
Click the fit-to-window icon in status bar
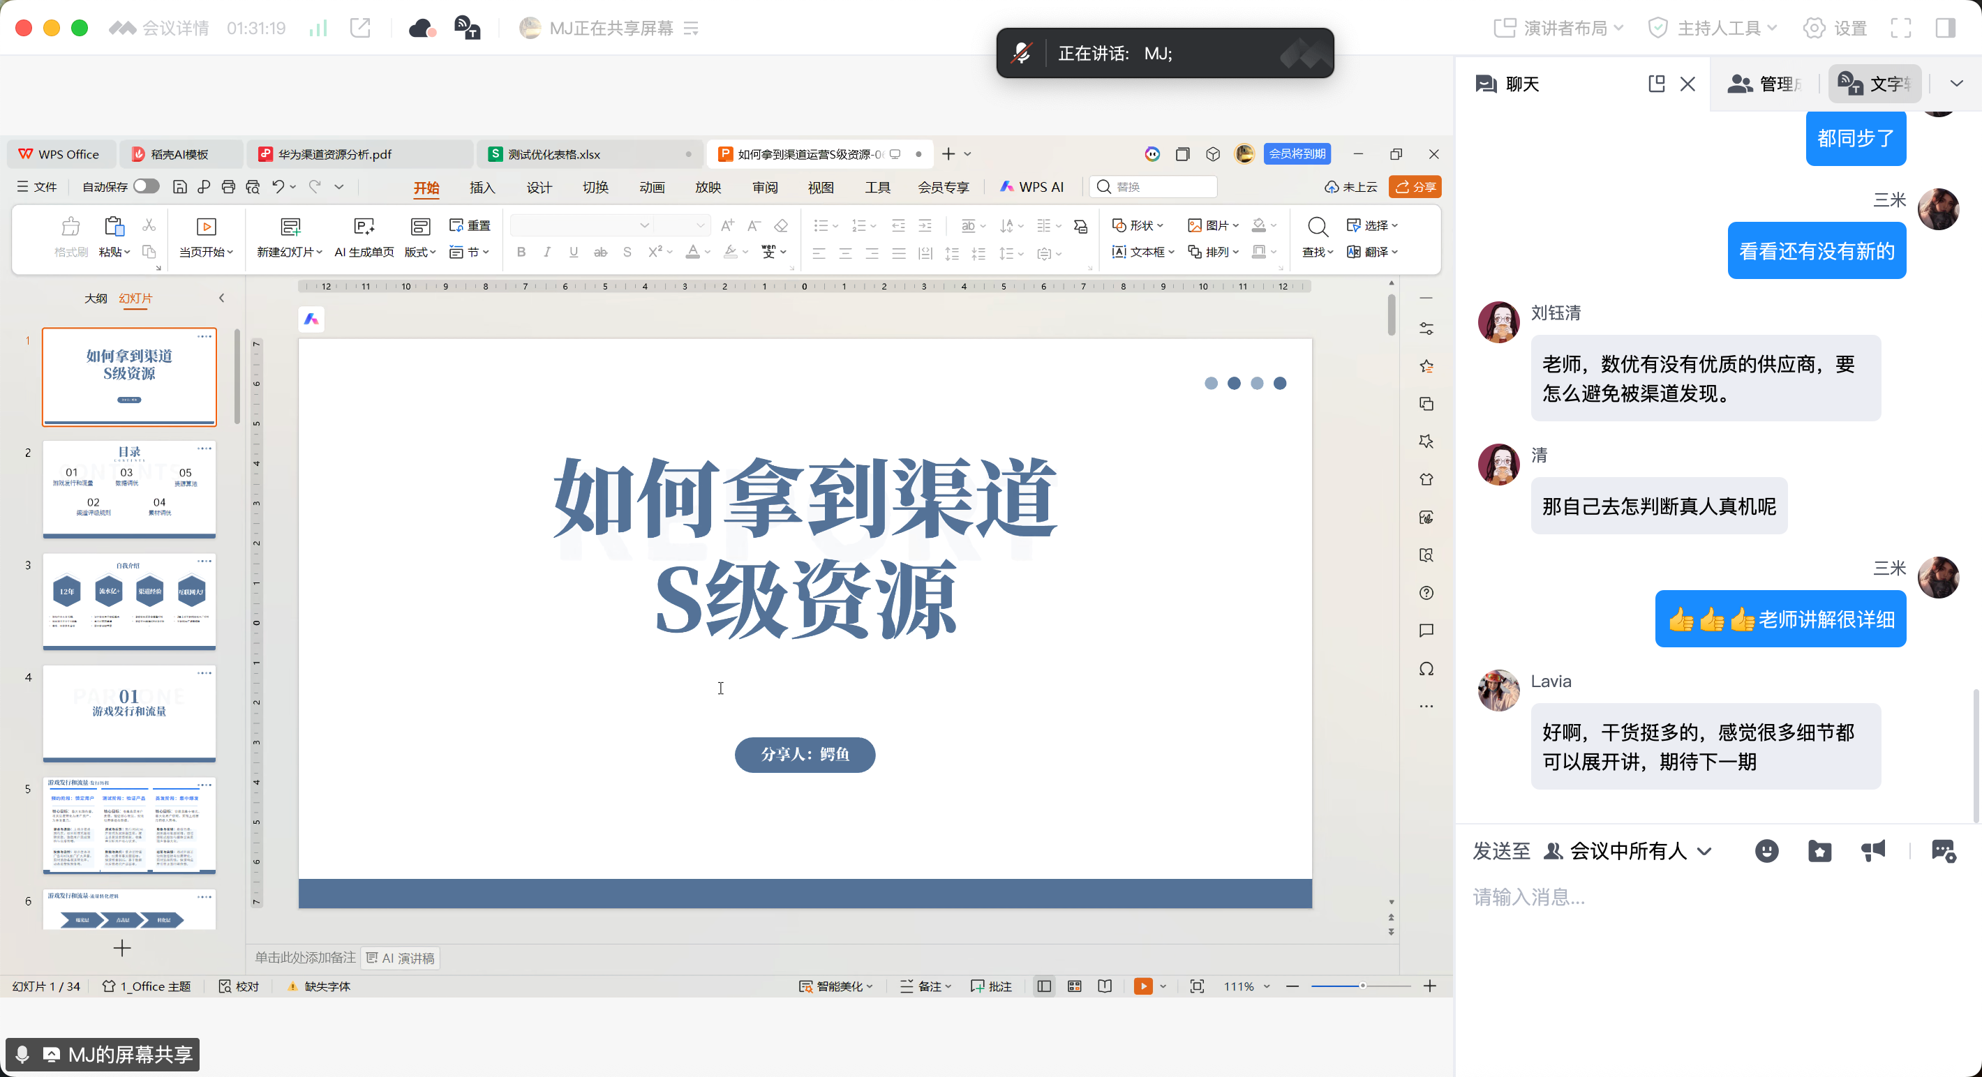(1197, 986)
